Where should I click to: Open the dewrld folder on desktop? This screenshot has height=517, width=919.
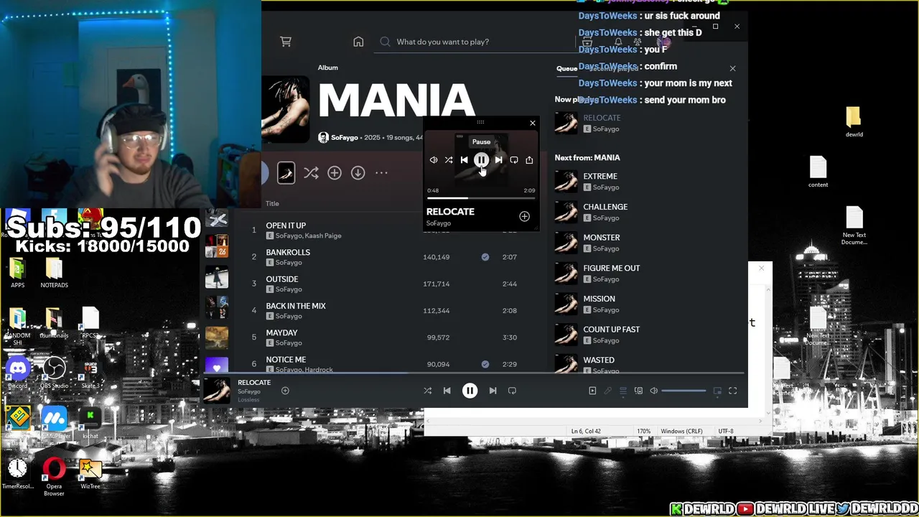point(854,122)
